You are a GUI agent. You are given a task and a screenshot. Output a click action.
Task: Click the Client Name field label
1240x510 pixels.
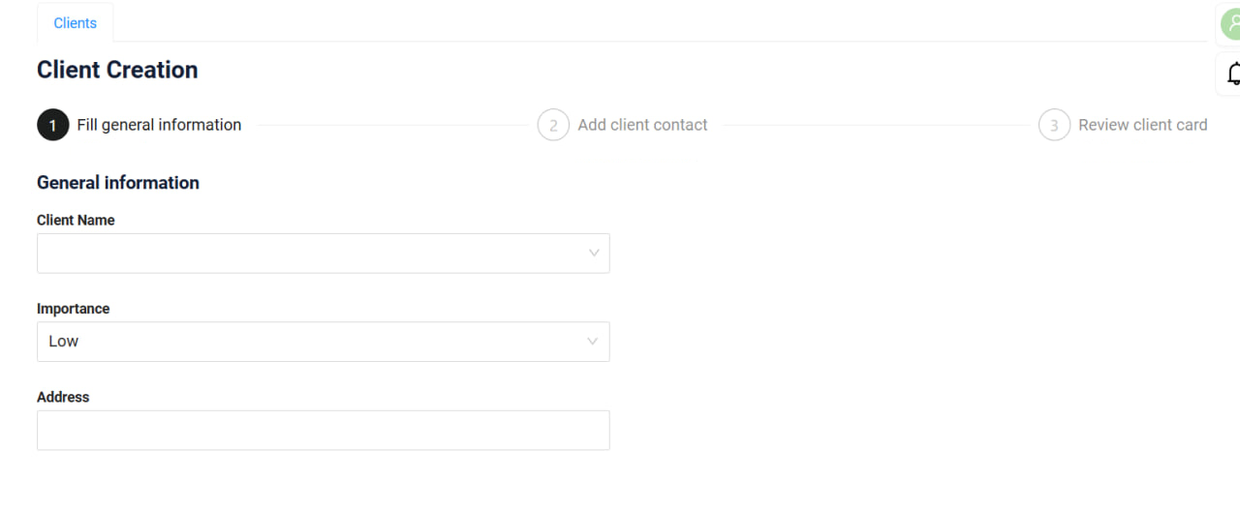click(76, 221)
